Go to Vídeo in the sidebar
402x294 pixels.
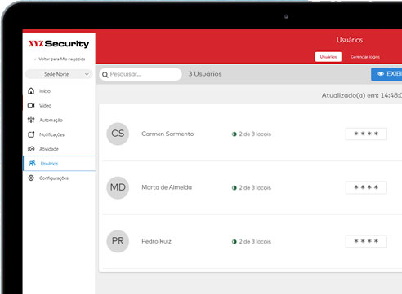(x=45, y=106)
